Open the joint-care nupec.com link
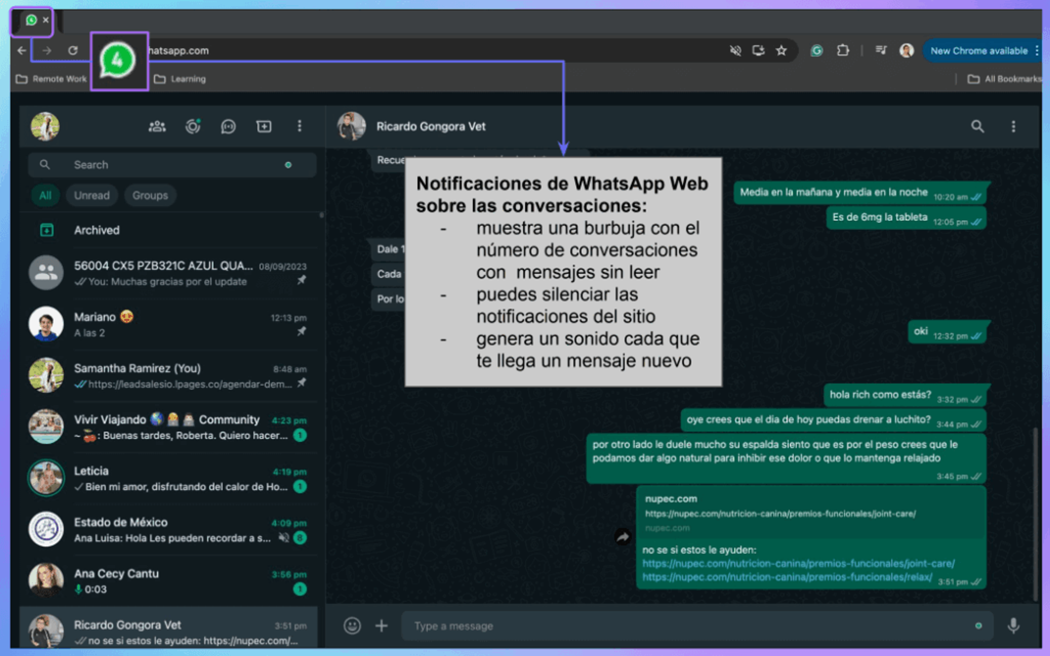1050x656 pixels. click(798, 564)
